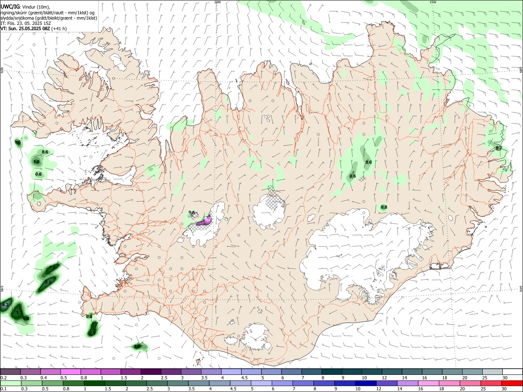Screen dimensions: 523x392
Task: Click the '2.1' precipitation value on the map
Action: coord(92,334)
